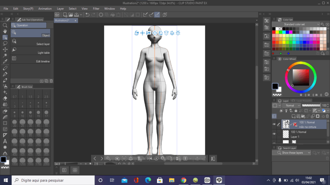Delete layer with the trash icon
Image resolution: width=330 pixels, height=185 pixels.
[x=327, y=116]
